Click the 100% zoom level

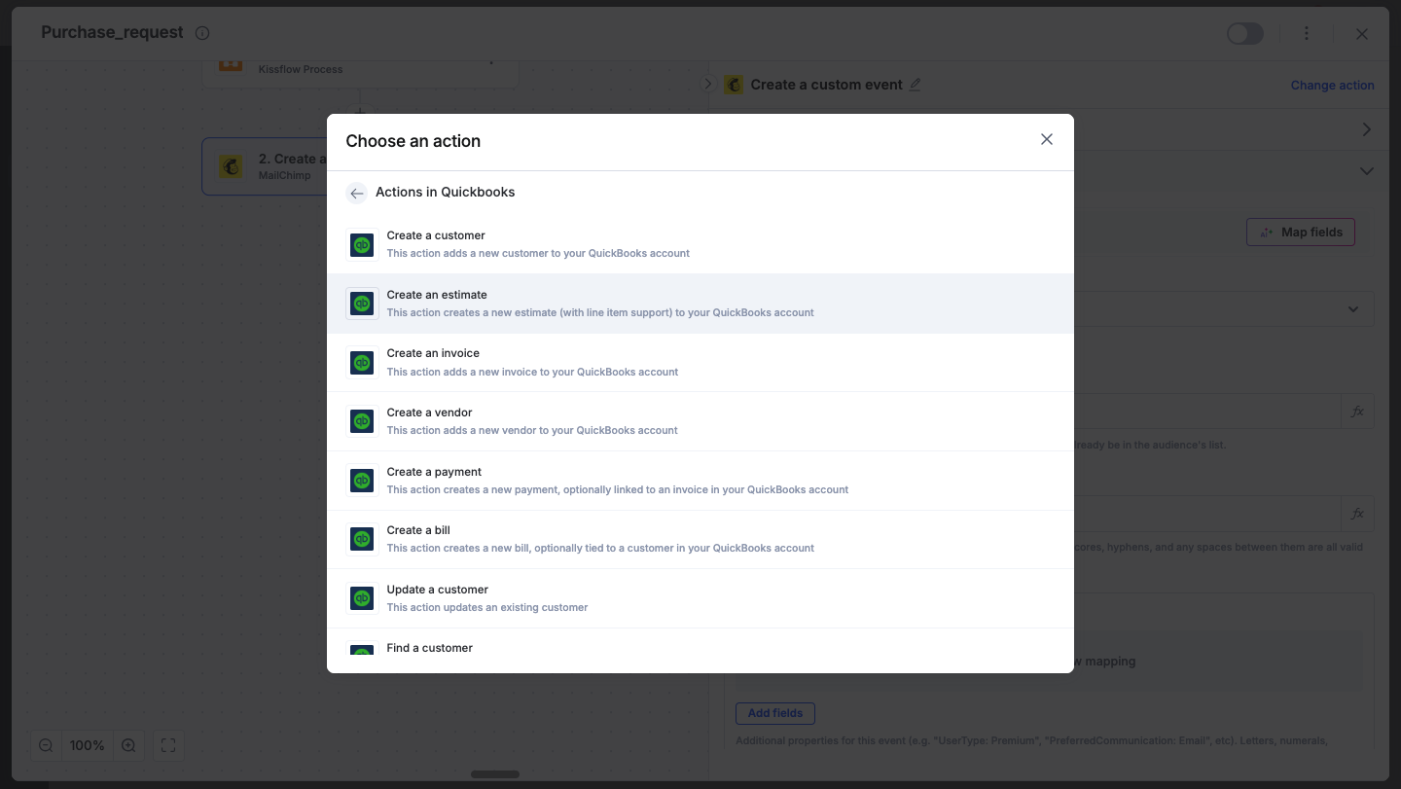coord(87,746)
